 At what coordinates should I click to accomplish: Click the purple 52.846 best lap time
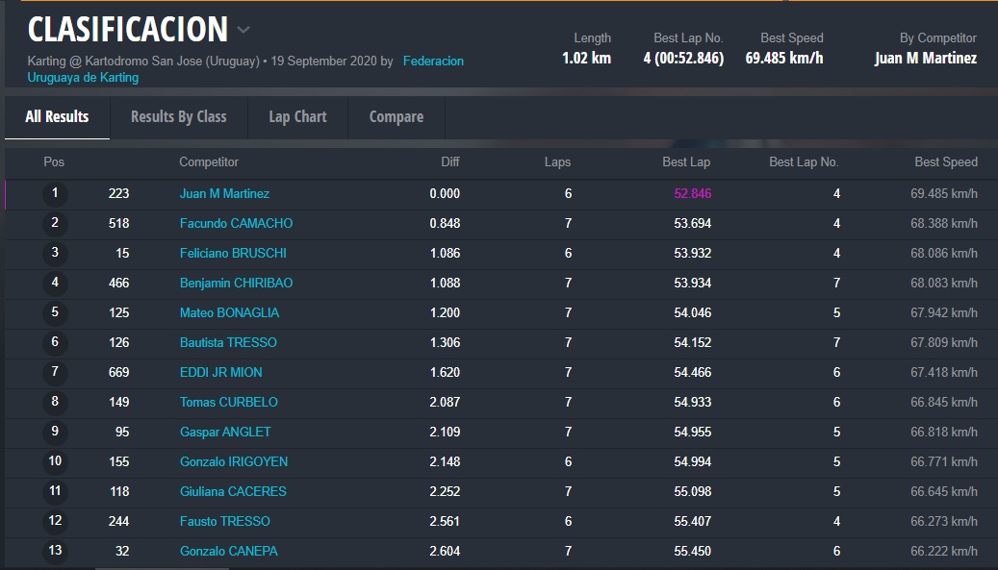(692, 193)
